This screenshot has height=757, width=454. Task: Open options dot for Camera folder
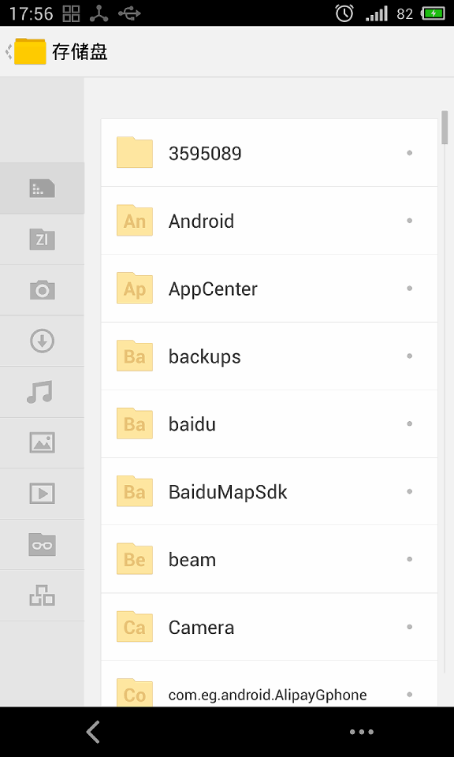click(410, 627)
